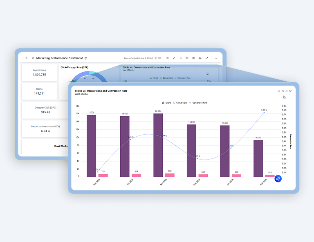Toggle Conversion Rate series in expanded chart legend
The image size is (314, 242).
point(198,103)
